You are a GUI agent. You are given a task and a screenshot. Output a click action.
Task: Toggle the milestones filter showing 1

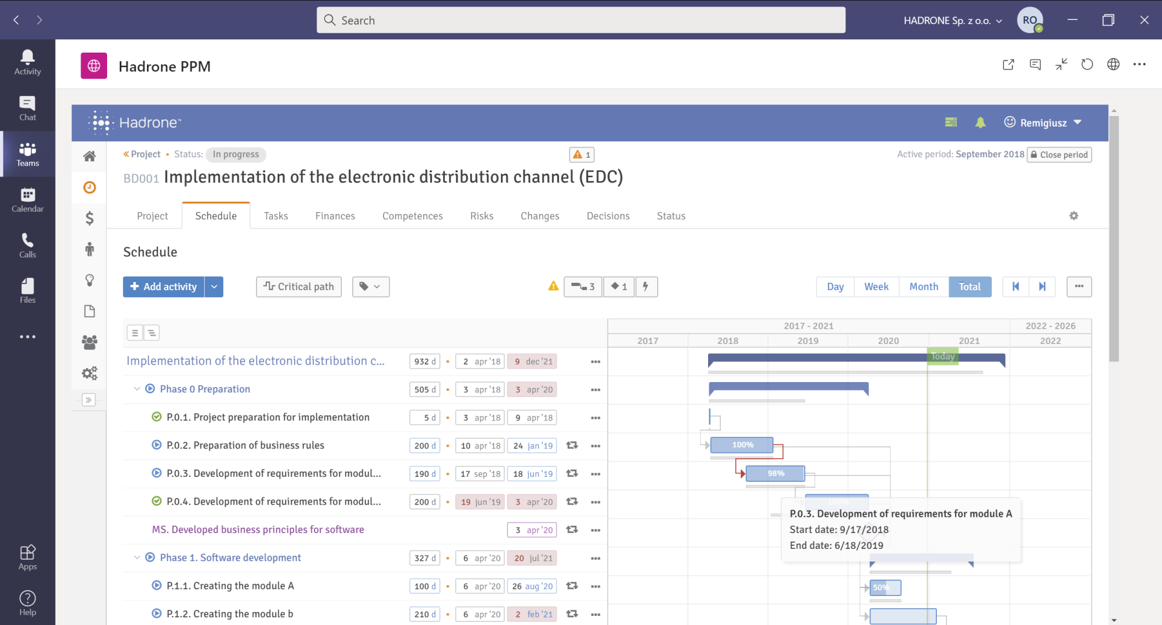[619, 287]
